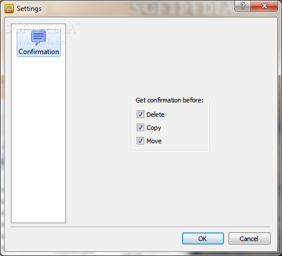Click the 'Get confirmation before:' label

(169, 100)
